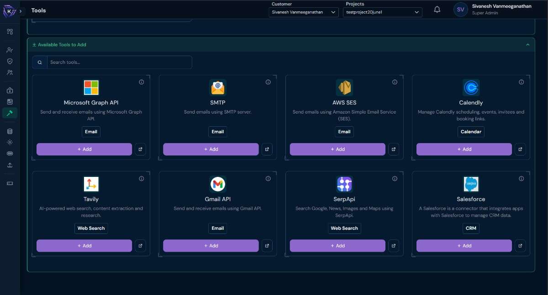Show info for Salesforce tool

coord(521,179)
